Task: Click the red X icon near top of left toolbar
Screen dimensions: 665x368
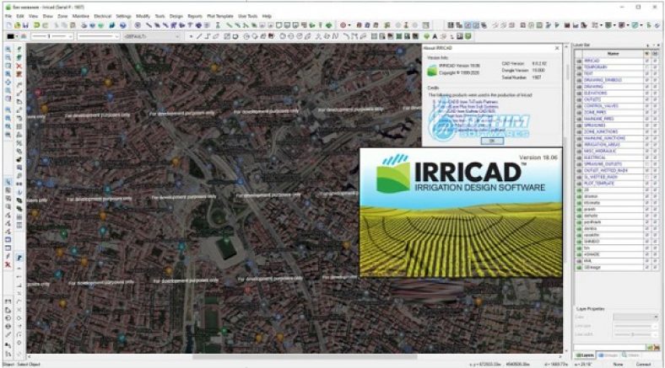Action: [19, 66]
